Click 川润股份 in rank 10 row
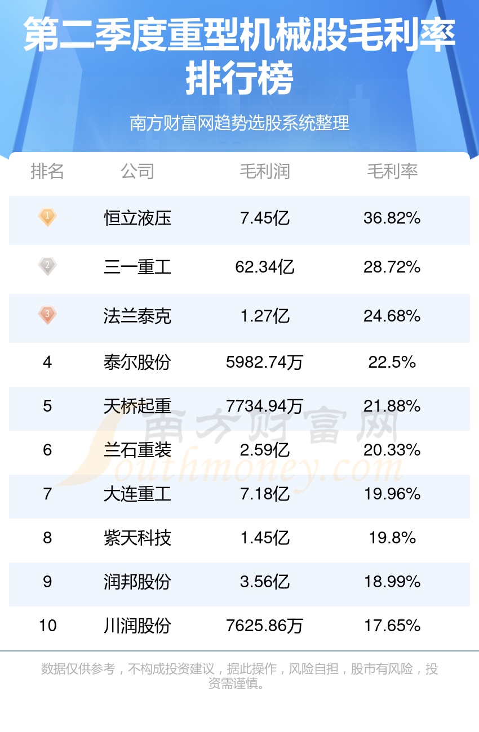The width and height of the screenshot is (479, 732). pyautogui.click(x=138, y=626)
